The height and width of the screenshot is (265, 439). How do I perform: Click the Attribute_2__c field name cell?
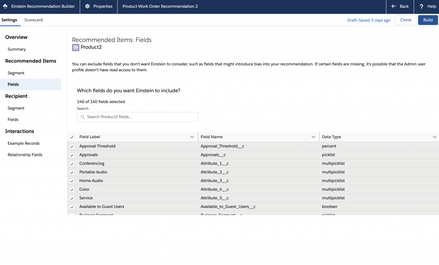[214, 172]
